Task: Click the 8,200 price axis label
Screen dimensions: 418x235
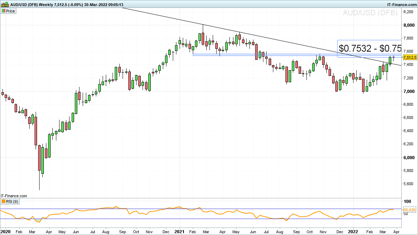Action: coord(408,12)
